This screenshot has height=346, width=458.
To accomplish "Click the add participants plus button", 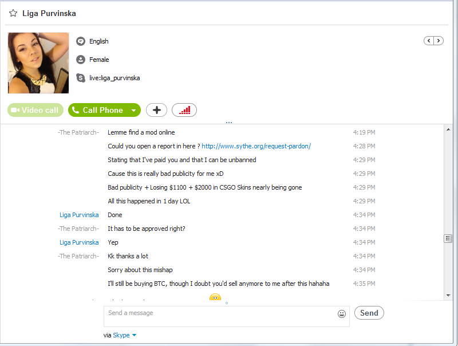I will [156, 110].
